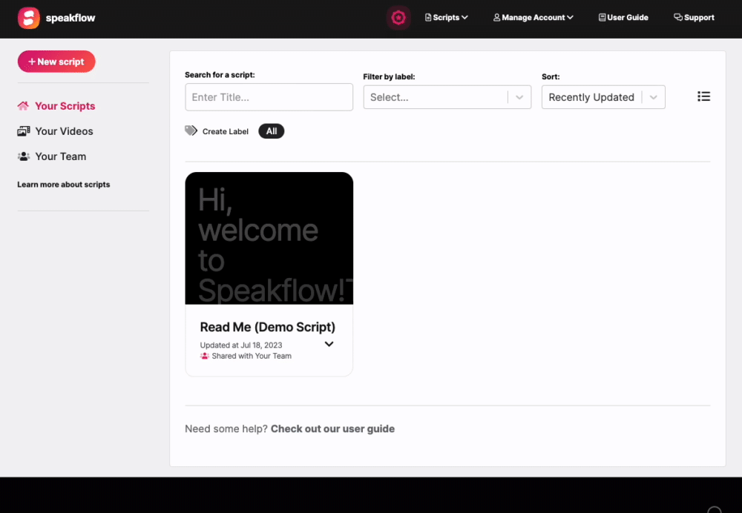Screen dimensions: 742x513
Task: Click the Updated at Jul 18, 2023 text
Action: [x=241, y=345]
